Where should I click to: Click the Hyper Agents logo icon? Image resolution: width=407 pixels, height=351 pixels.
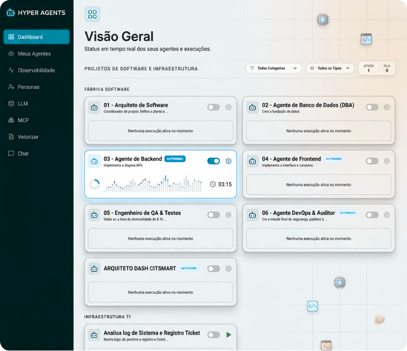pos(10,12)
